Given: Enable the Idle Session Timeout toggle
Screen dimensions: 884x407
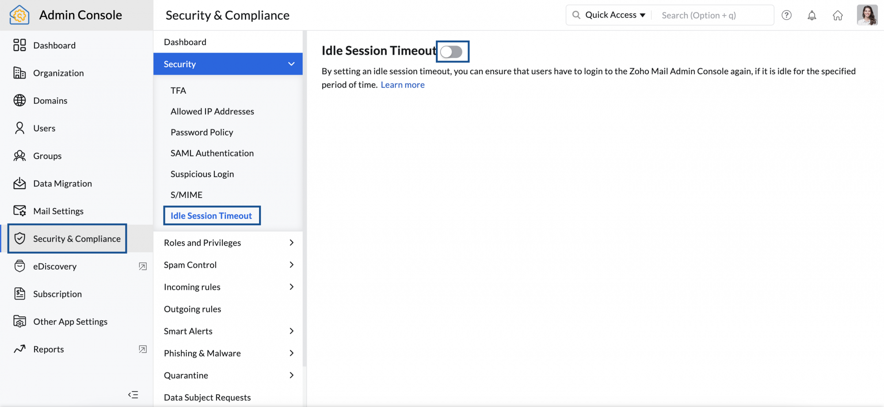Looking at the screenshot, I should [x=451, y=52].
